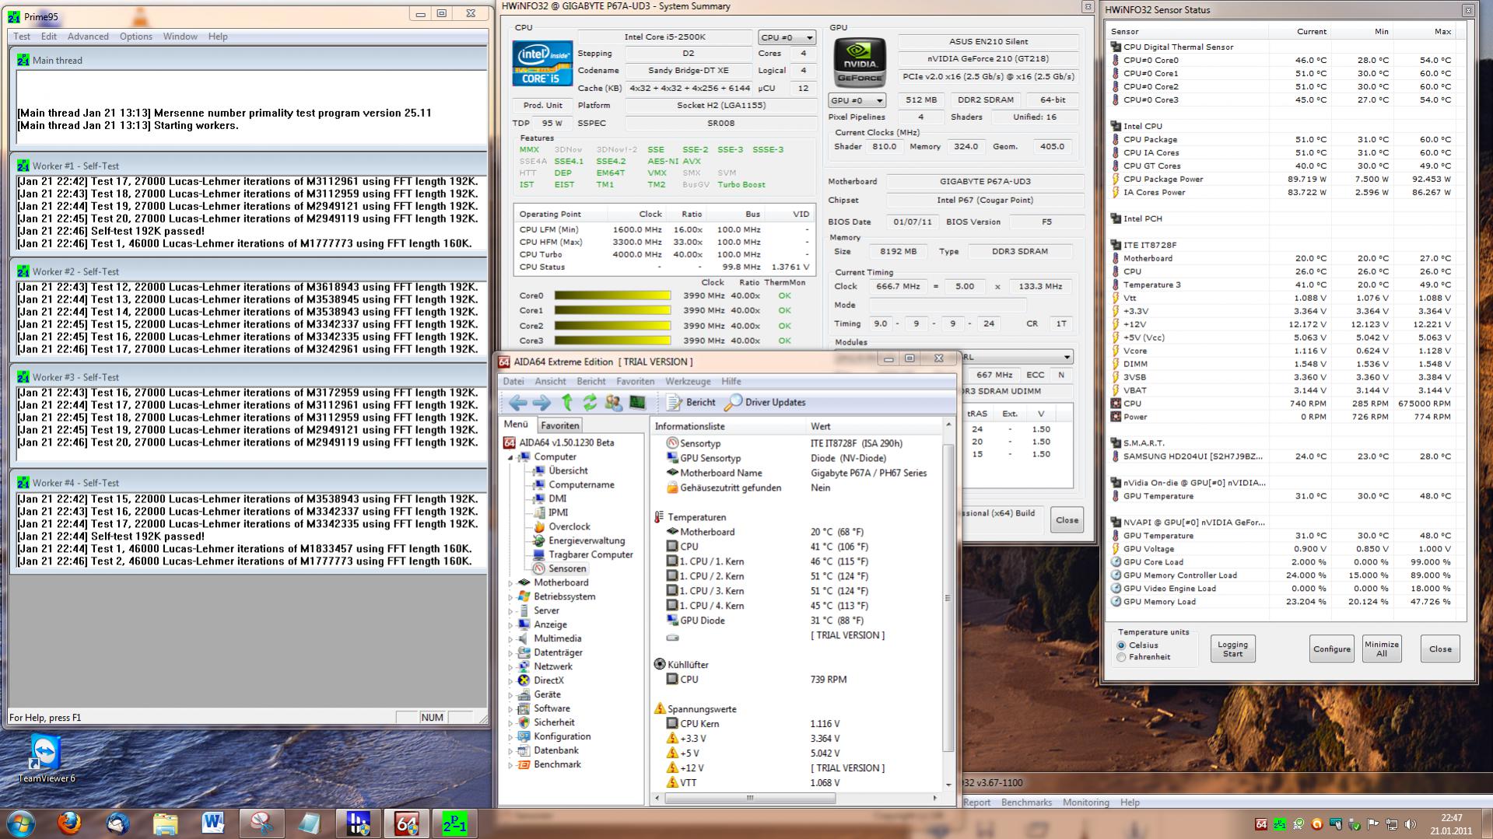Screen dimensions: 1493x839
Task: Select Übersicht in AIDA64 tree
Action: point(568,471)
